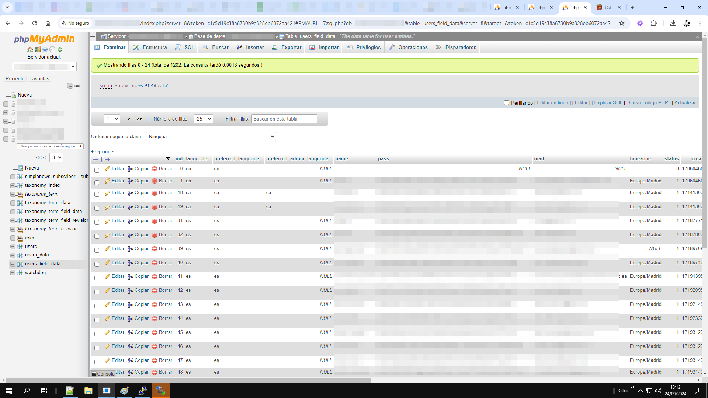
Task: Open navigation page dropdown showing 3
Action: [56, 157]
